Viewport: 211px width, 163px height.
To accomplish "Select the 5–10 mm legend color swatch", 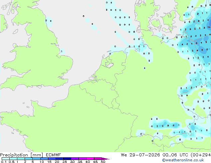I will [36, 159].
